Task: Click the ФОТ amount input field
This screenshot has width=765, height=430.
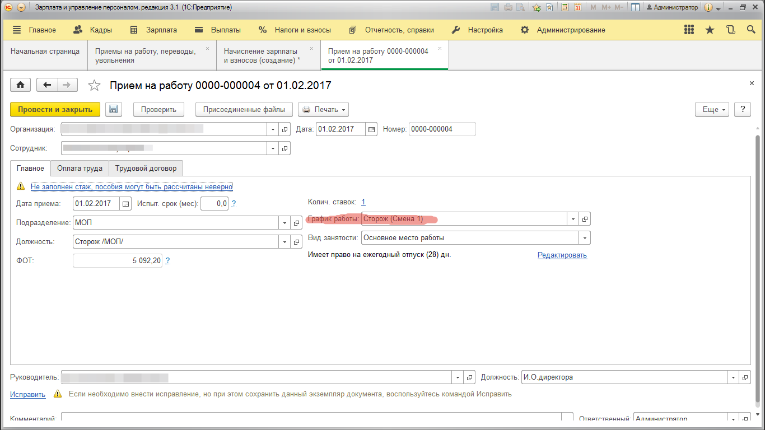Action: tap(118, 260)
